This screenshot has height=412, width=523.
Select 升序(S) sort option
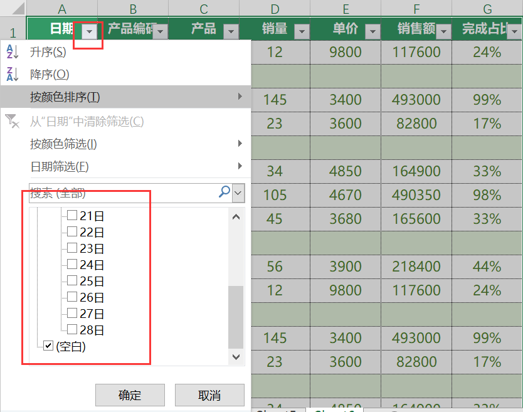click(126, 51)
